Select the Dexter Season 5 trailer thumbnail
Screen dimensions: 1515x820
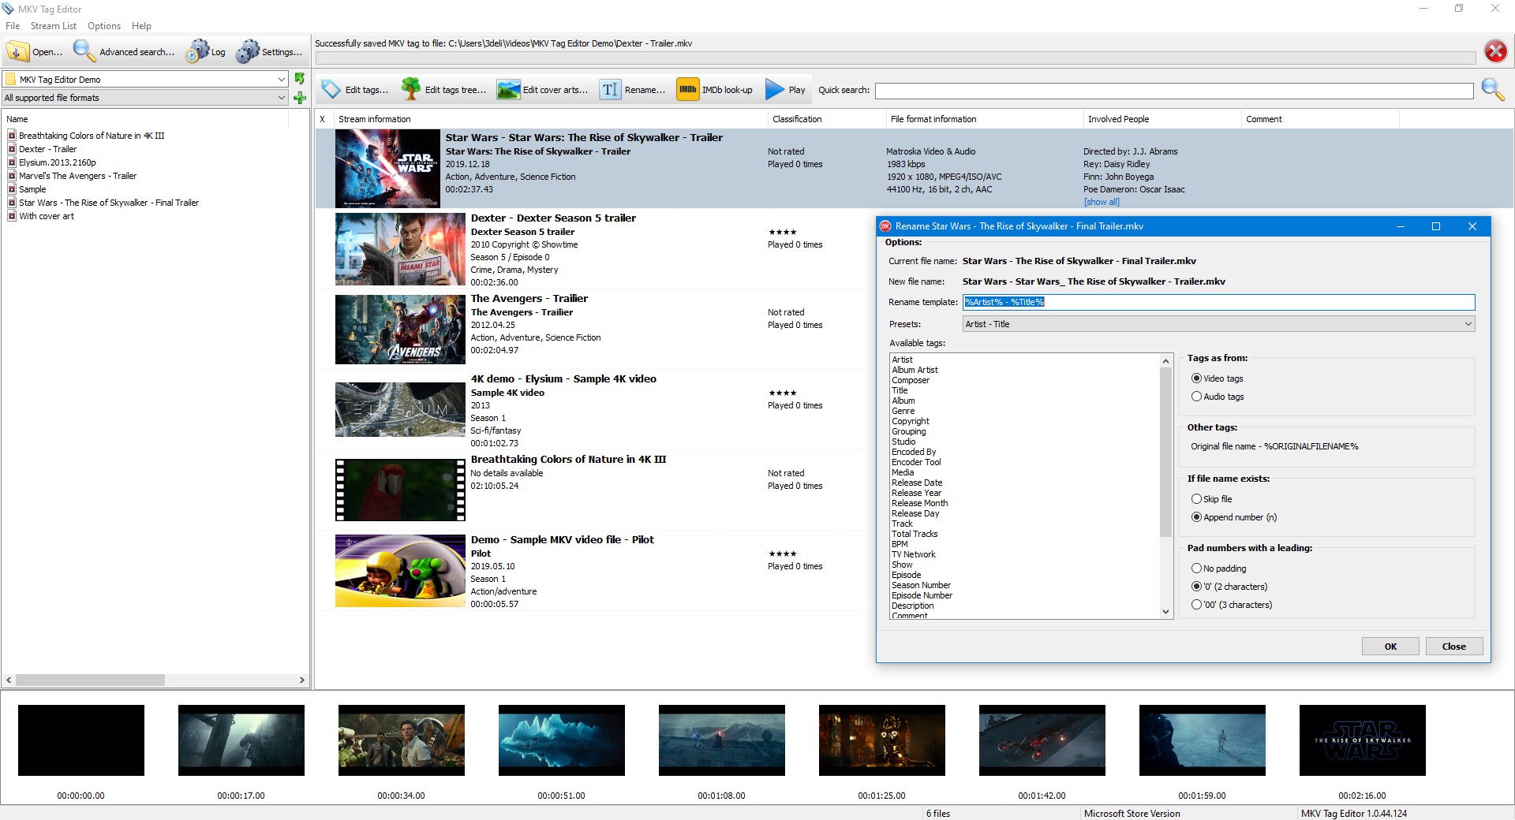coord(400,249)
